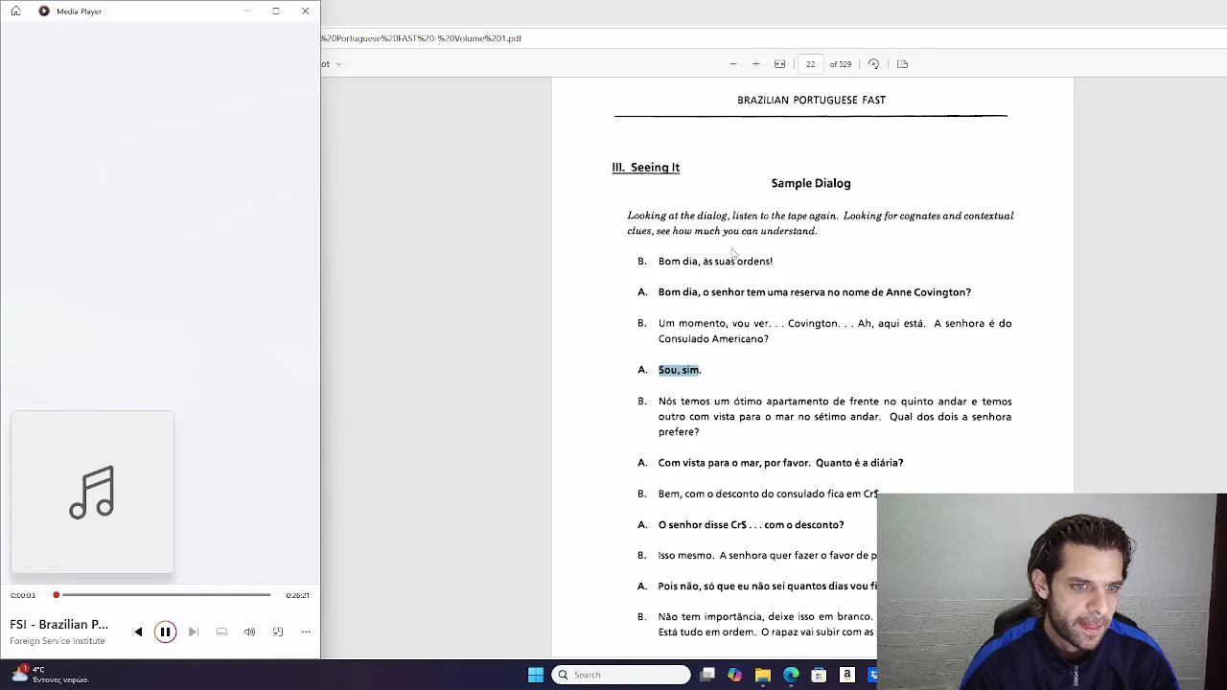The height and width of the screenshot is (690, 1227).
Task: Open the volume control in Media Player
Action: (x=249, y=632)
